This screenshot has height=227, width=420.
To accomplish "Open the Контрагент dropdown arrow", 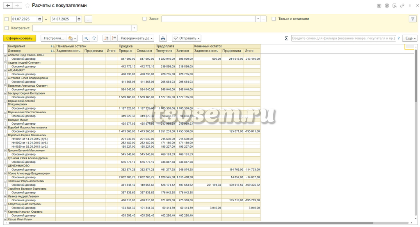I will point(134,28).
